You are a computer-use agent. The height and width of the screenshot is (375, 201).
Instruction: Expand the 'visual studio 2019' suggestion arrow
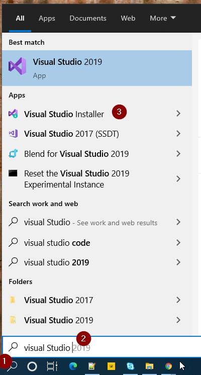click(x=178, y=262)
